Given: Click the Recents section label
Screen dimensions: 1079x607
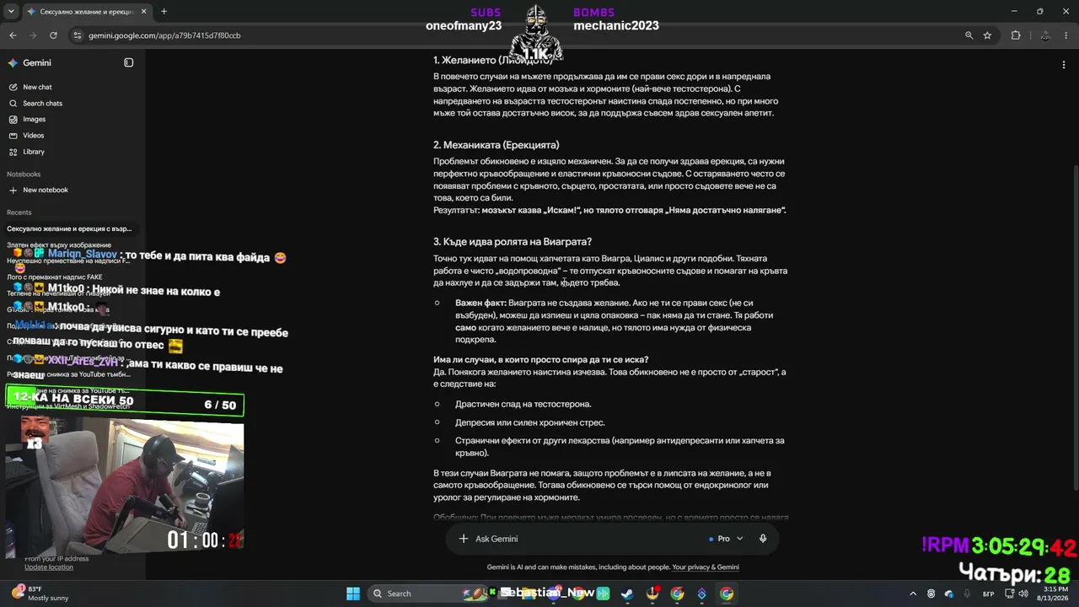Looking at the screenshot, I should pyautogui.click(x=19, y=212).
